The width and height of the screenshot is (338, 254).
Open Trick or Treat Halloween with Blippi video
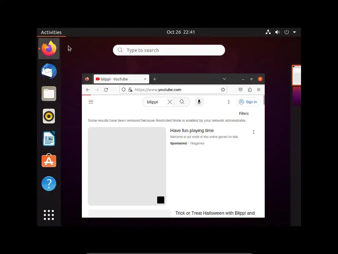pos(215,213)
